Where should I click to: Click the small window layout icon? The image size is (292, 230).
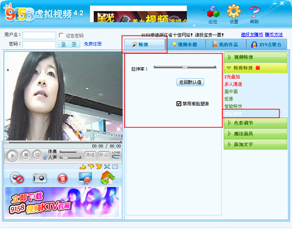coord(115,167)
